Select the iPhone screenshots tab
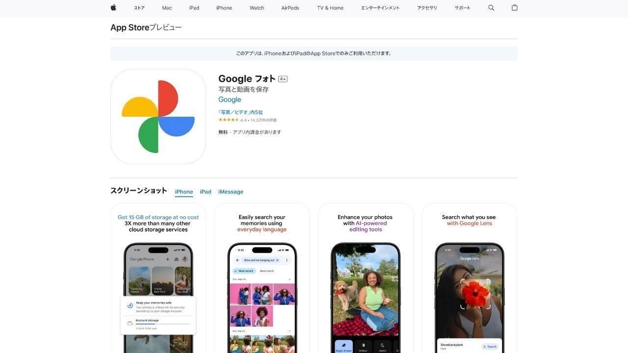Viewport: 628px width, 353px height. pyautogui.click(x=184, y=192)
